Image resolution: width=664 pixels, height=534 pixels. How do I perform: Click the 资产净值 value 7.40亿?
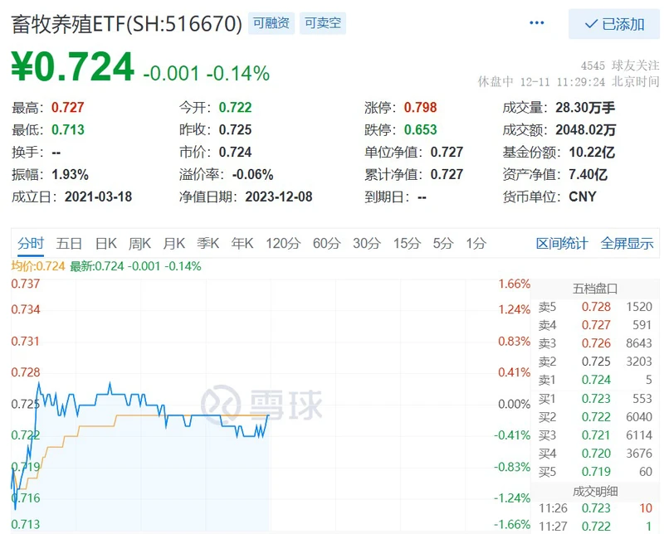click(588, 174)
